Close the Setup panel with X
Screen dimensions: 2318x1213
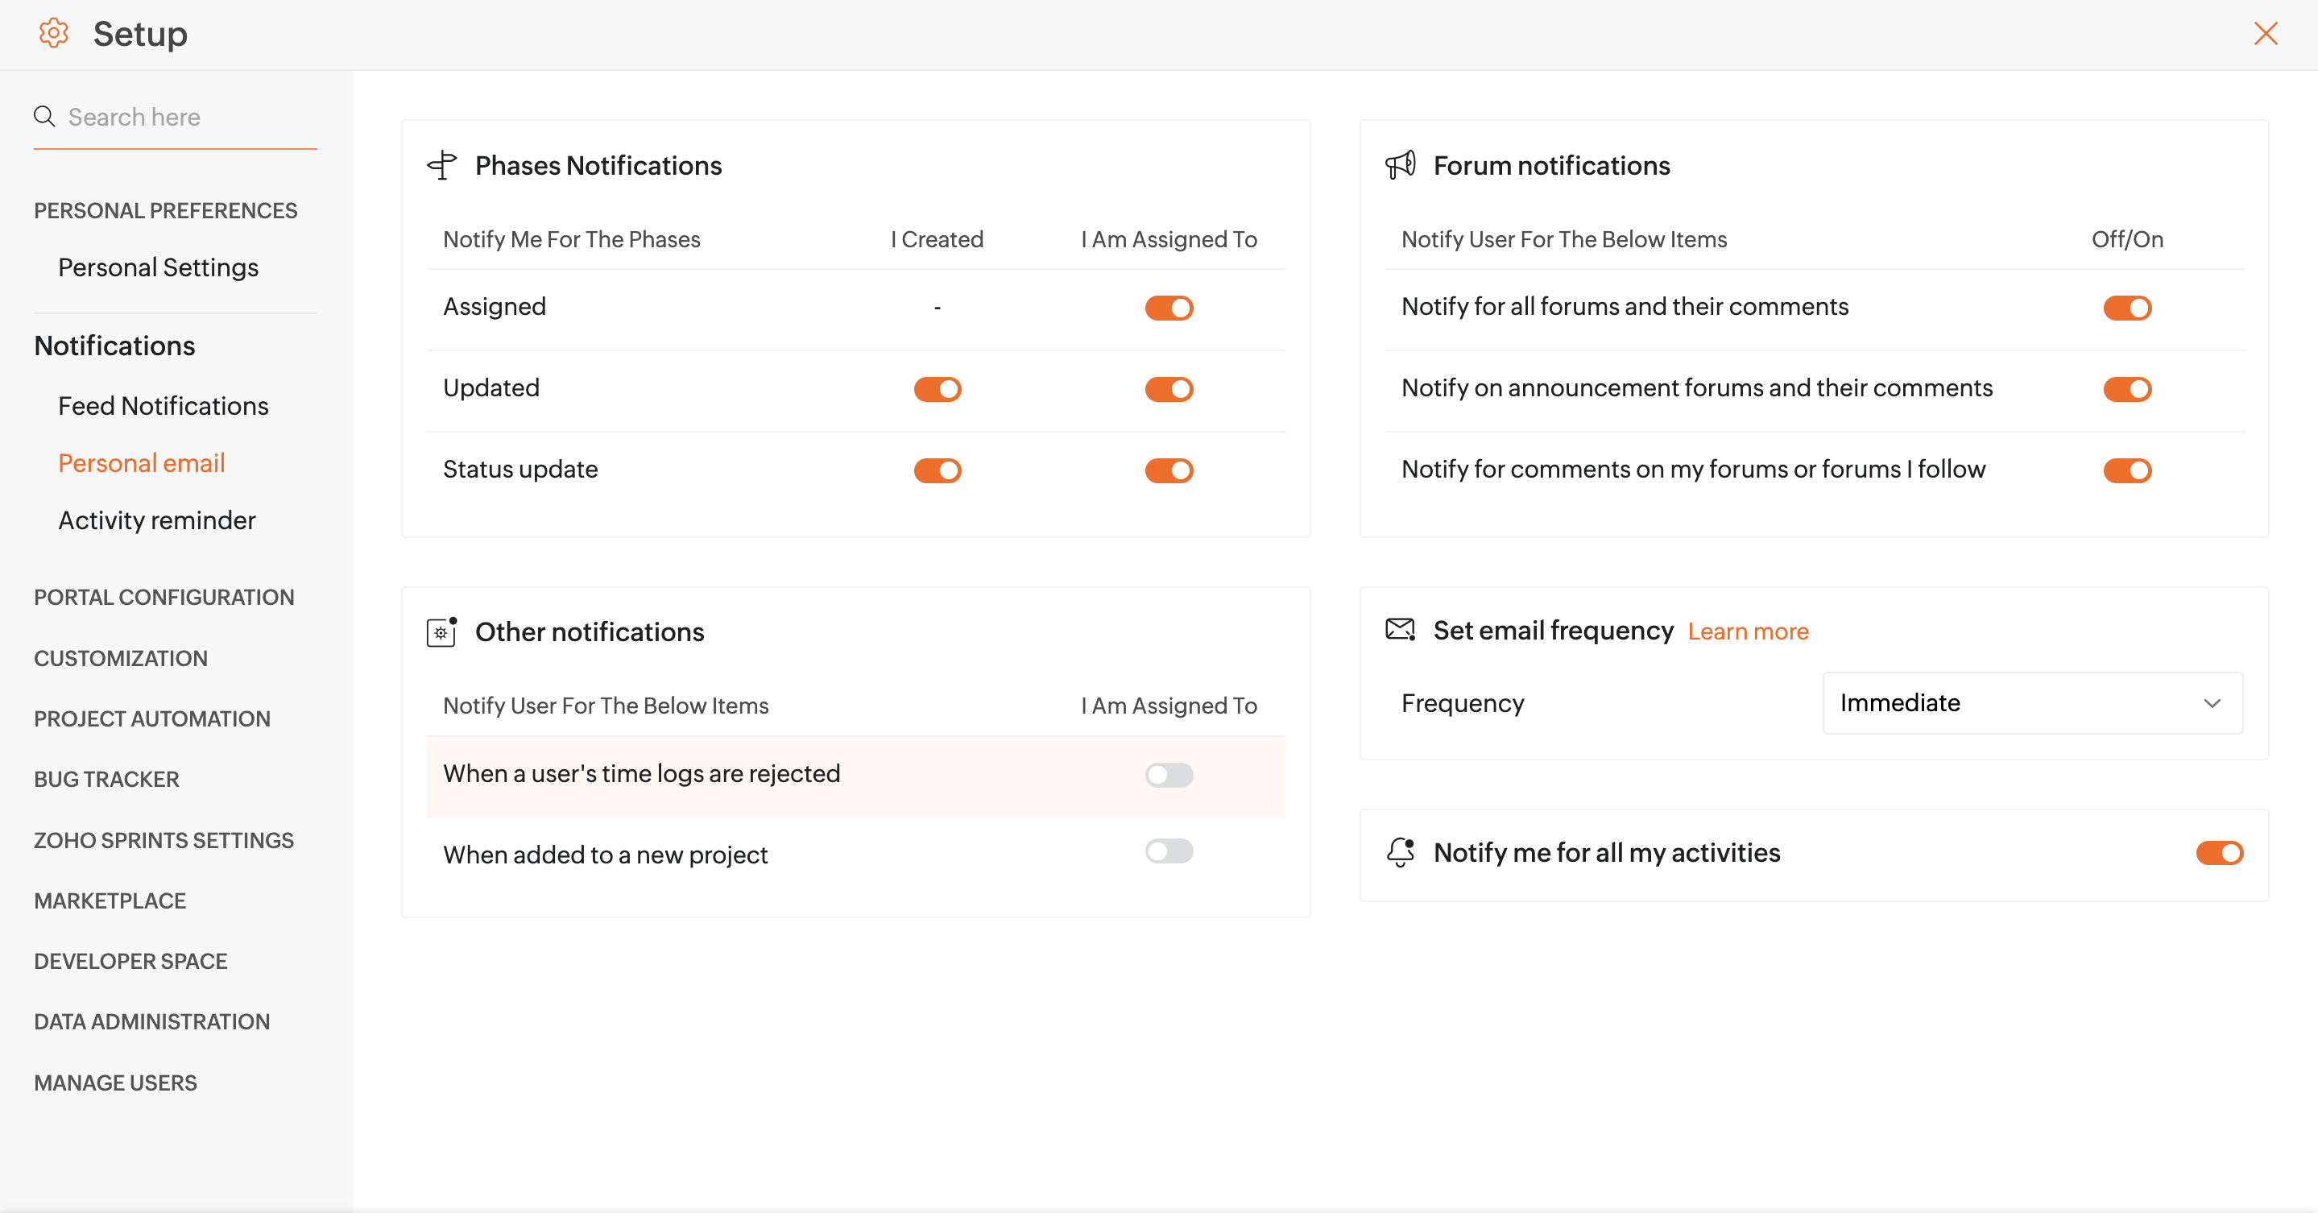click(x=2265, y=33)
